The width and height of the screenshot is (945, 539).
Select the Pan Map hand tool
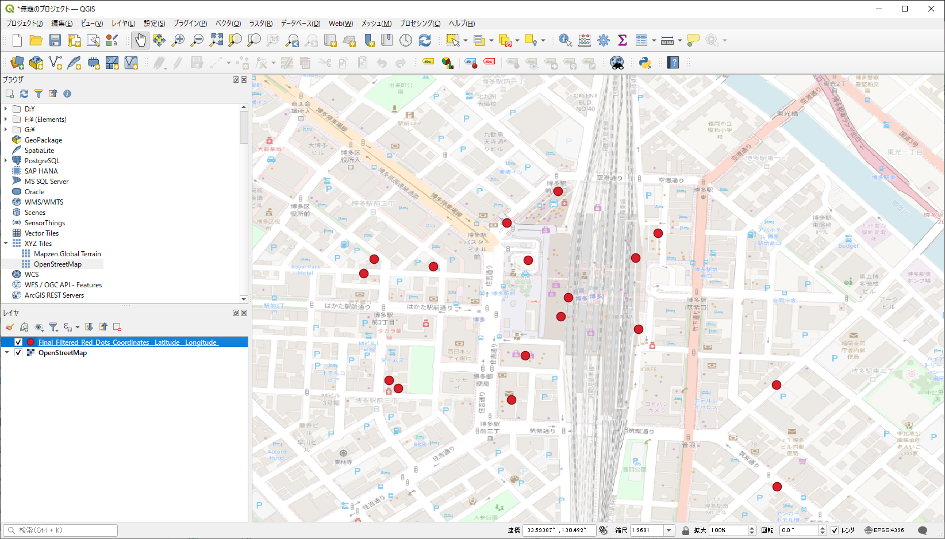tap(140, 40)
